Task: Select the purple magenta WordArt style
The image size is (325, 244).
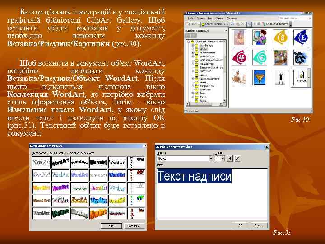Action: pyautogui.click(x=60, y=188)
